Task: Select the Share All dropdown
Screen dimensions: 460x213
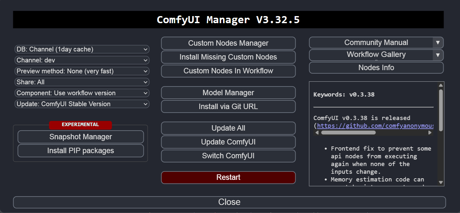Action: 82,82
